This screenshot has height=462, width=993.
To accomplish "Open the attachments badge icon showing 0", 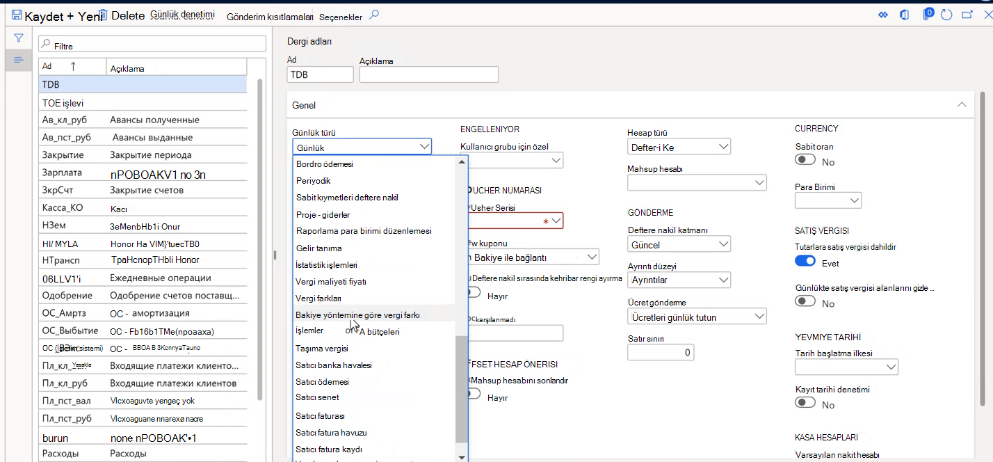I will click(928, 14).
